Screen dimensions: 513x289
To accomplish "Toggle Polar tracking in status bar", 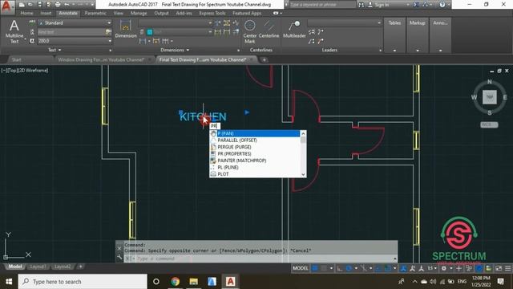I will click(x=349, y=268).
